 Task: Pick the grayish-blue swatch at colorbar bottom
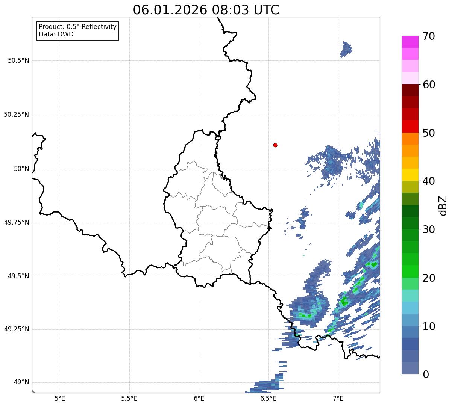(x=410, y=368)
